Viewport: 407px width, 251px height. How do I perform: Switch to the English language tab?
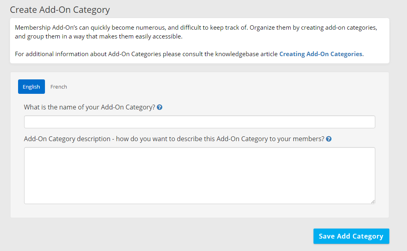tap(31, 87)
